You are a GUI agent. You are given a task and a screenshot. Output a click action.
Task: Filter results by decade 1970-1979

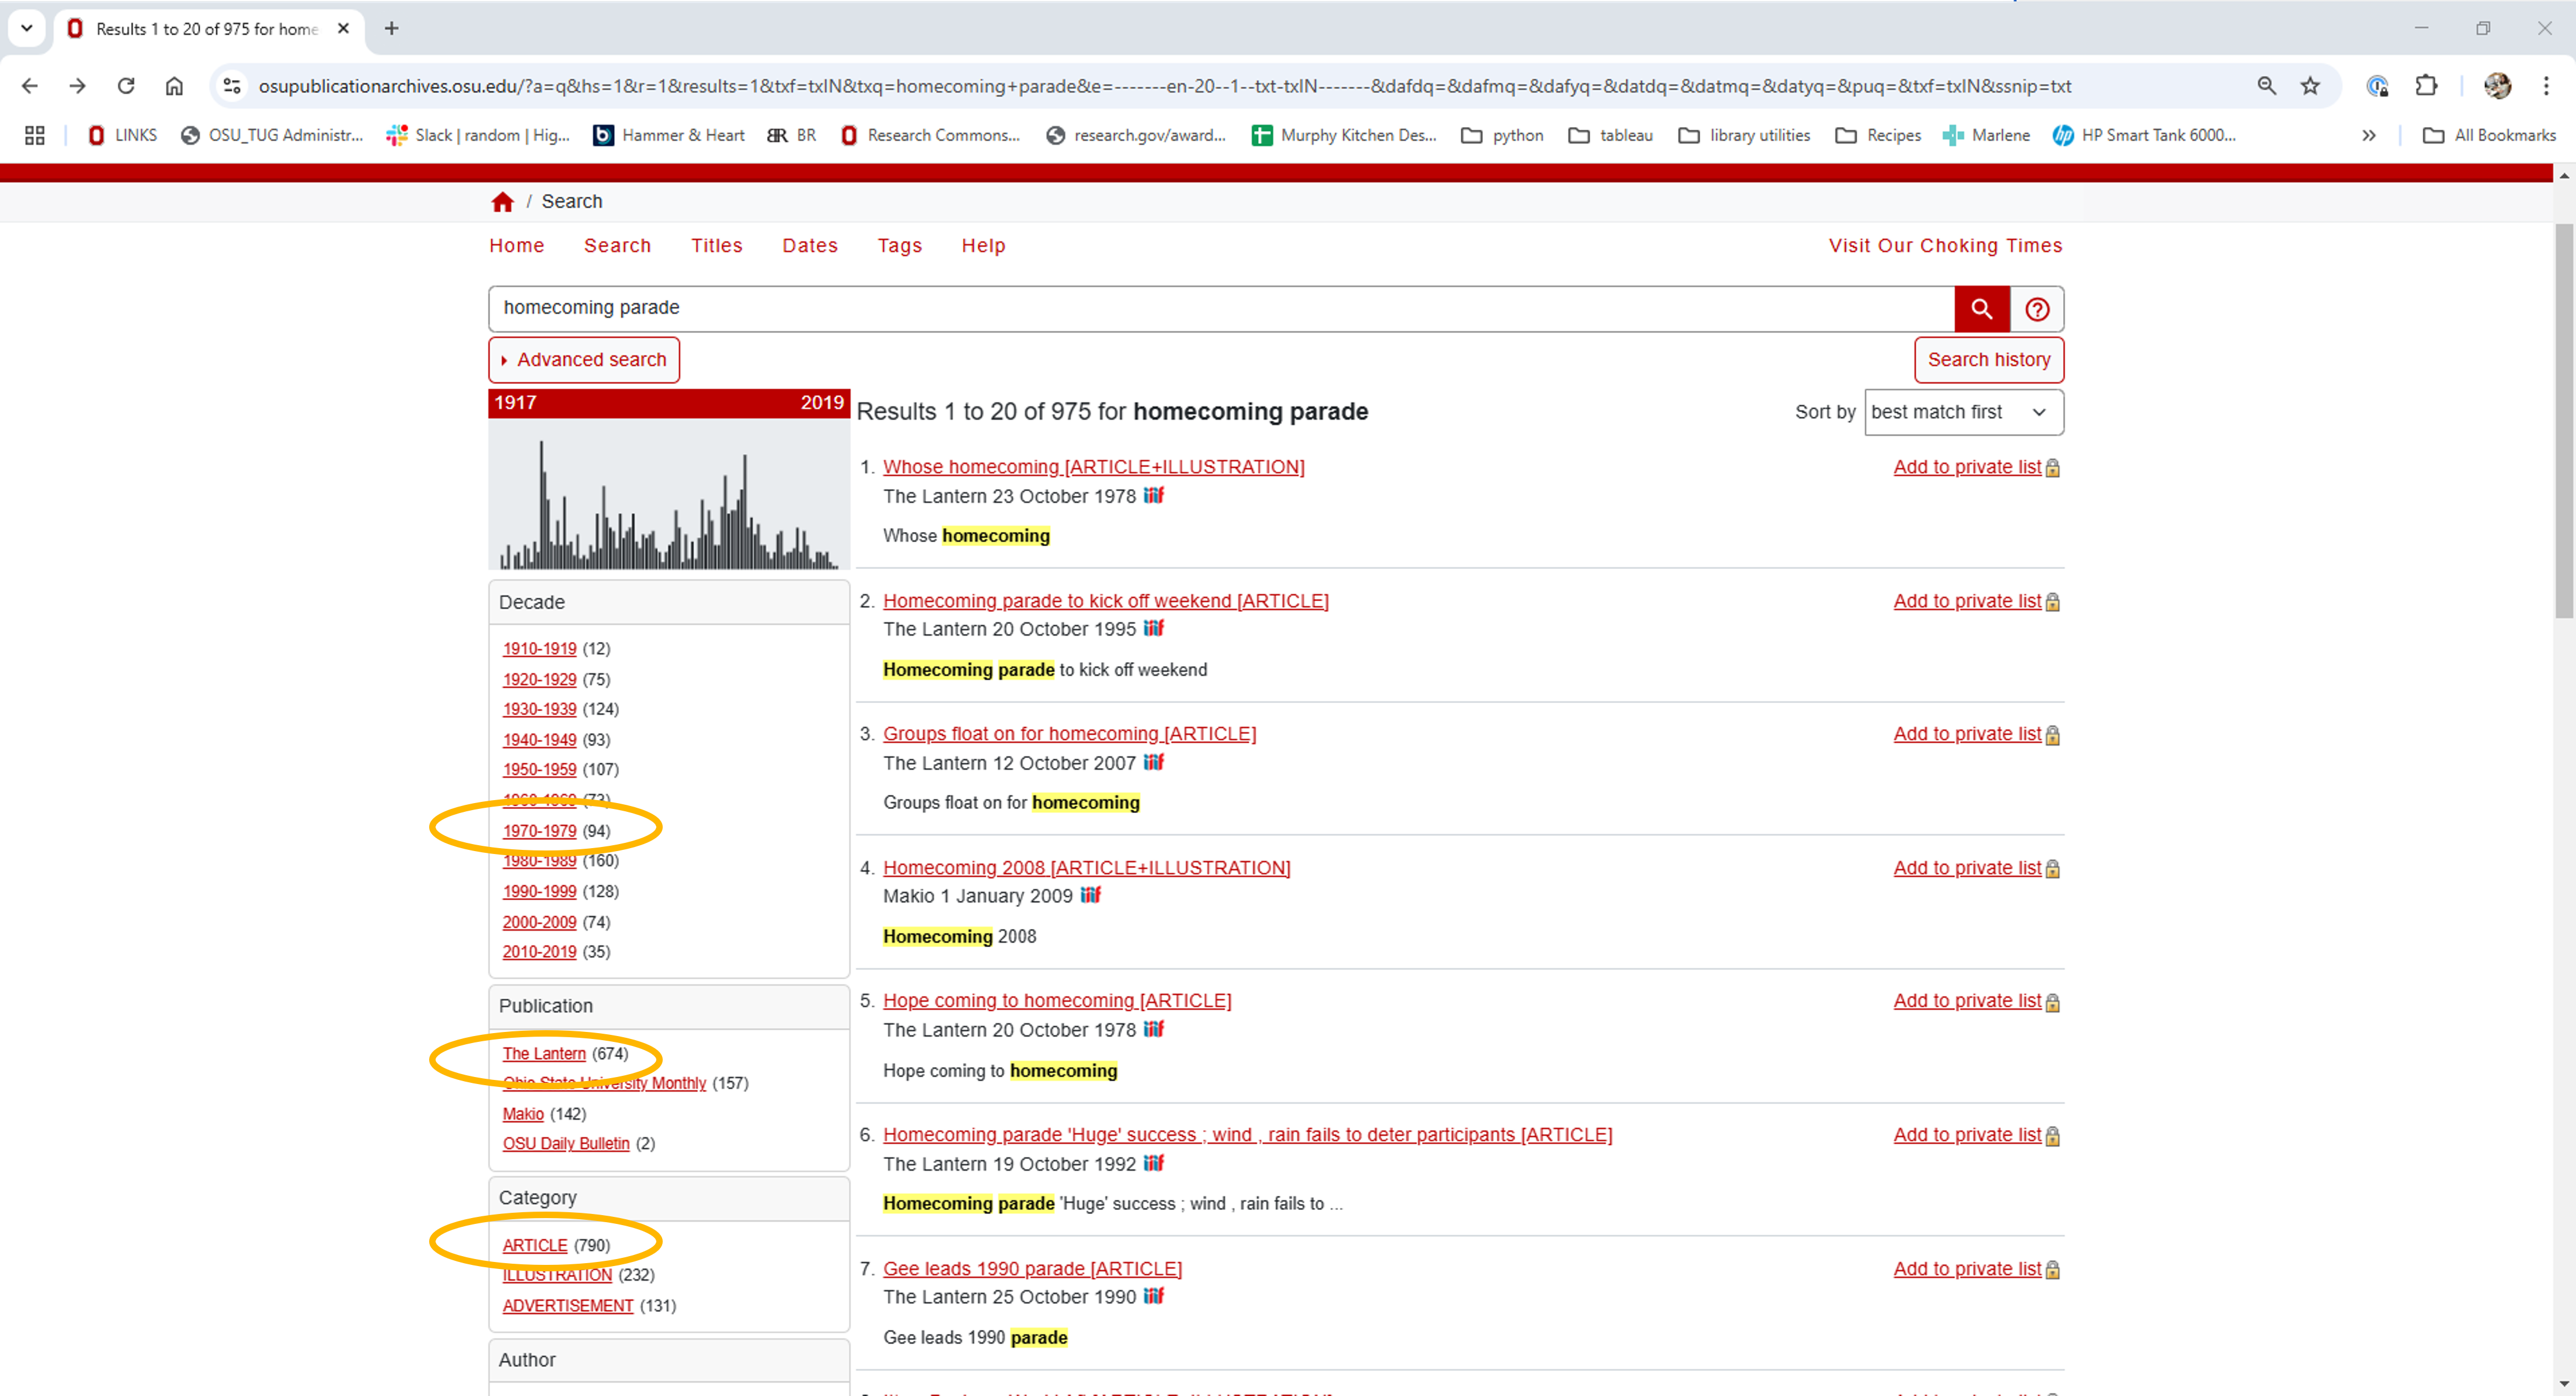(x=539, y=830)
